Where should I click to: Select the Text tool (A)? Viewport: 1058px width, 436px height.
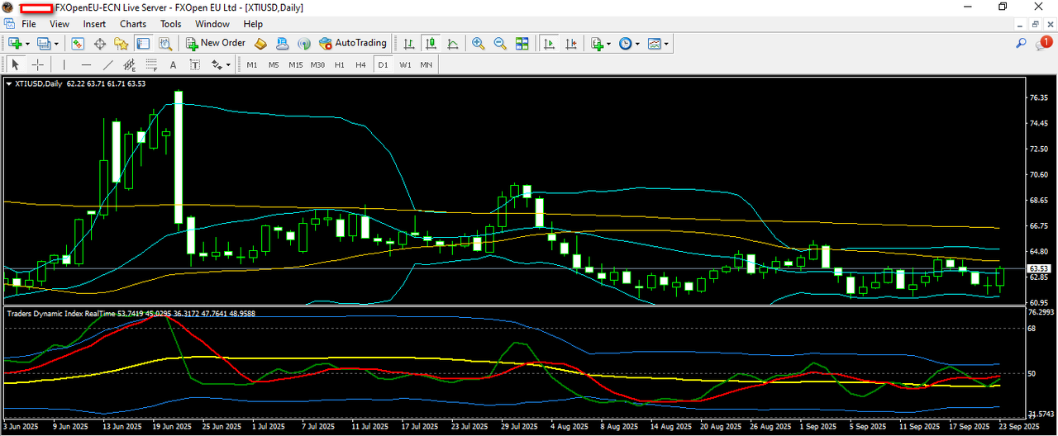click(173, 64)
